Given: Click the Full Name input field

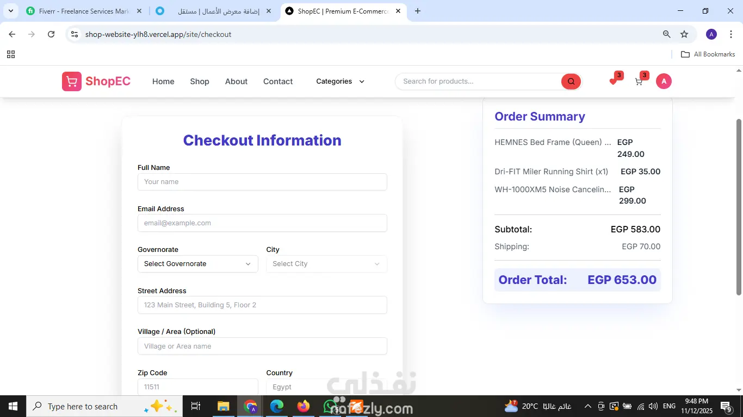Looking at the screenshot, I should point(262,182).
